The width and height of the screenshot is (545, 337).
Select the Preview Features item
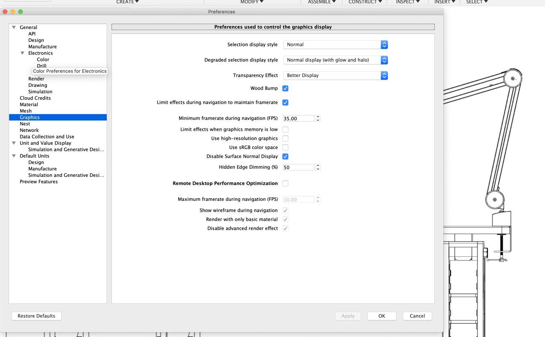point(39,181)
